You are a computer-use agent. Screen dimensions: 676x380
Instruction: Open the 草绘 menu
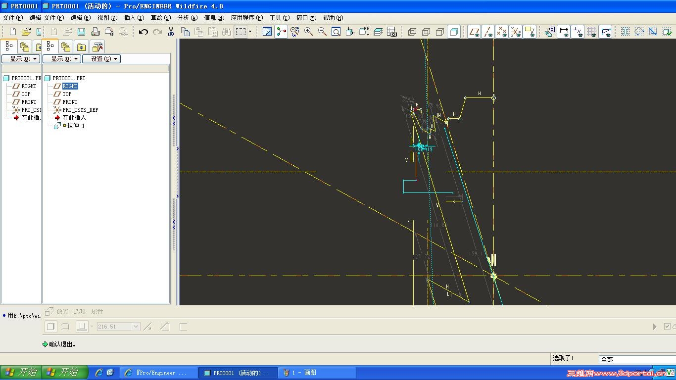(160, 18)
